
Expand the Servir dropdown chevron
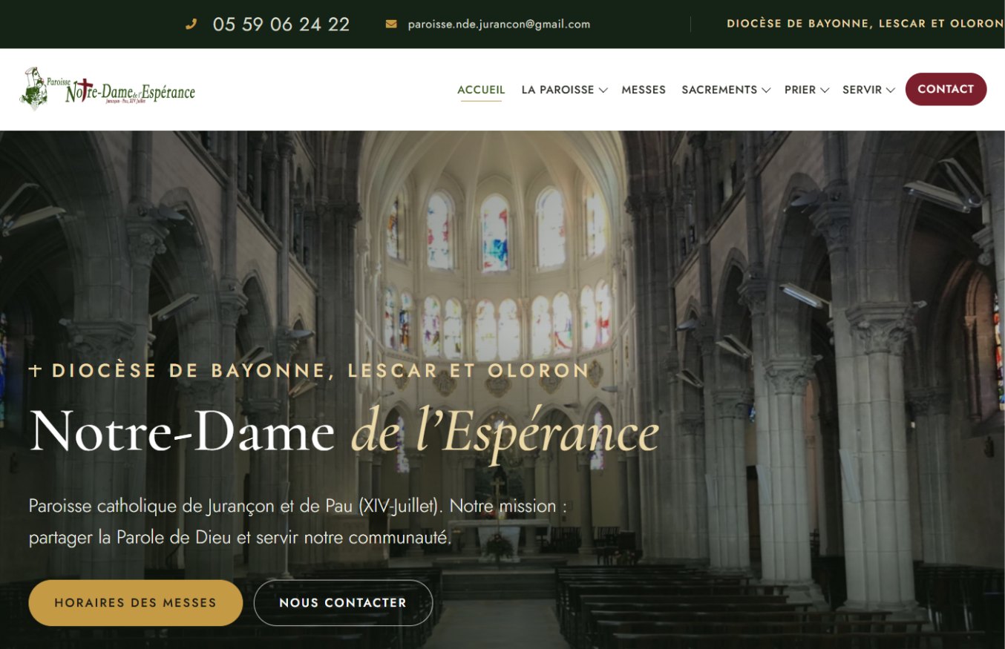(x=890, y=90)
